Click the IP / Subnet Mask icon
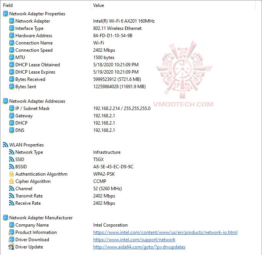The width and height of the screenshot is (262, 255). click(12, 109)
